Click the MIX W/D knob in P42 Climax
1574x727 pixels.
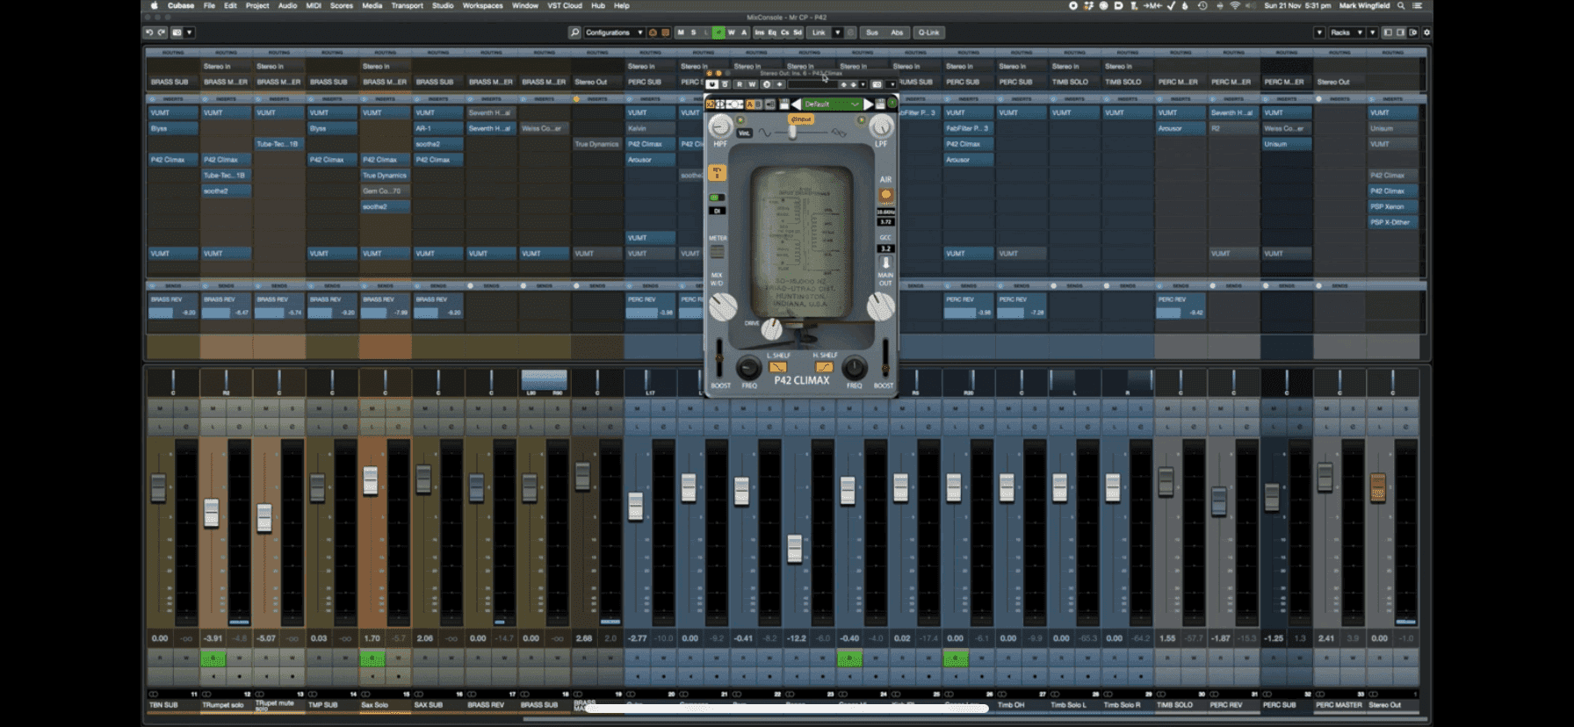click(723, 306)
